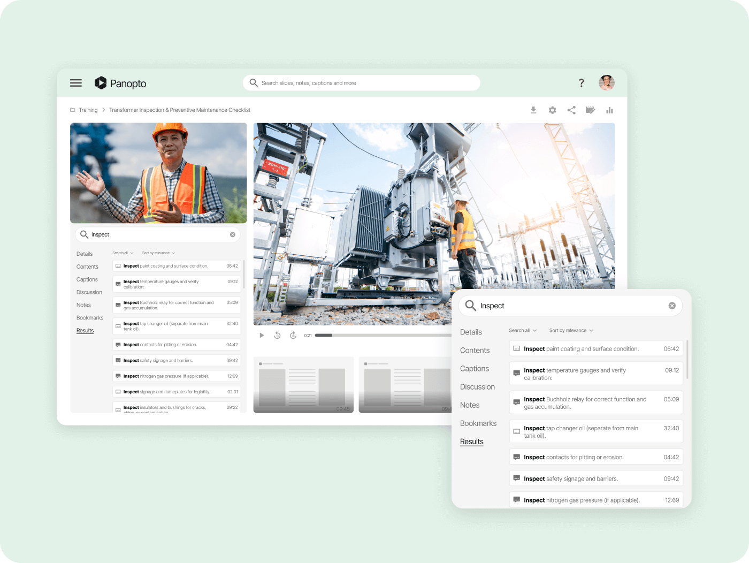Screen dimensions: 749x563
Task: Open video settings gear icon
Action: [x=553, y=110]
